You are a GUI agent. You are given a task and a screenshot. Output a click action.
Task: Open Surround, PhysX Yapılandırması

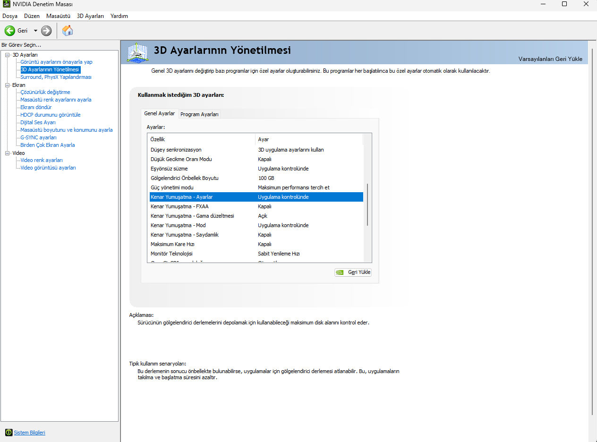(x=56, y=77)
